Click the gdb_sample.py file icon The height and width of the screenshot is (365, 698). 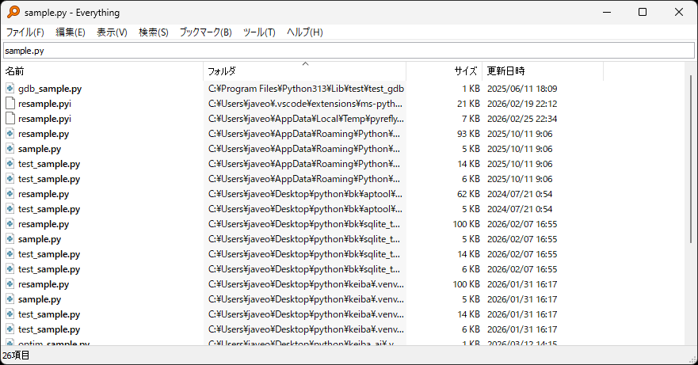(x=10, y=89)
